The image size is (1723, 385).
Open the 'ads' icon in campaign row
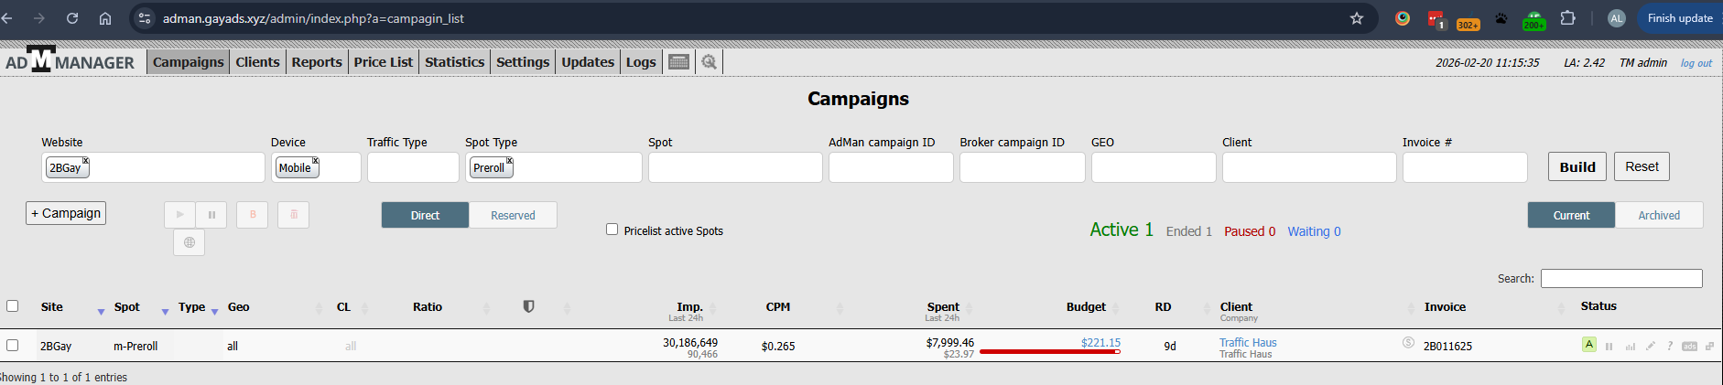(1689, 346)
